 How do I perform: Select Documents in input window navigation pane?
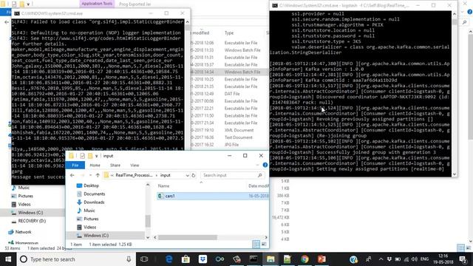click(94, 194)
